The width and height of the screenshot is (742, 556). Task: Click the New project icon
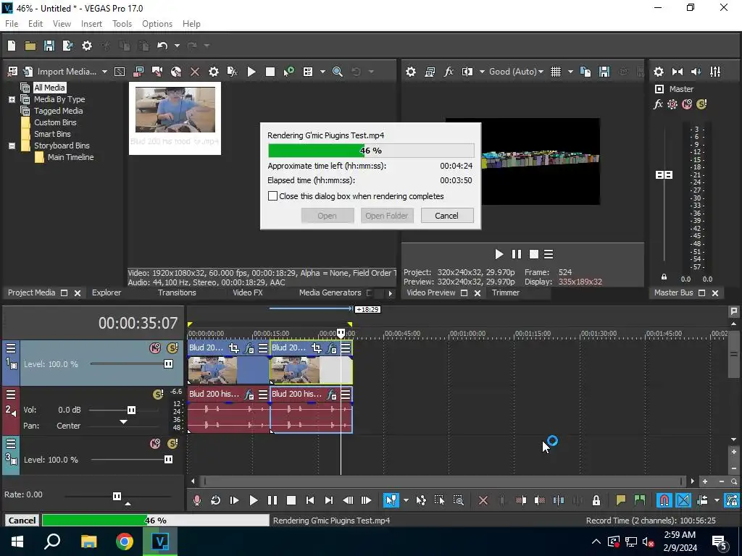(12, 46)
